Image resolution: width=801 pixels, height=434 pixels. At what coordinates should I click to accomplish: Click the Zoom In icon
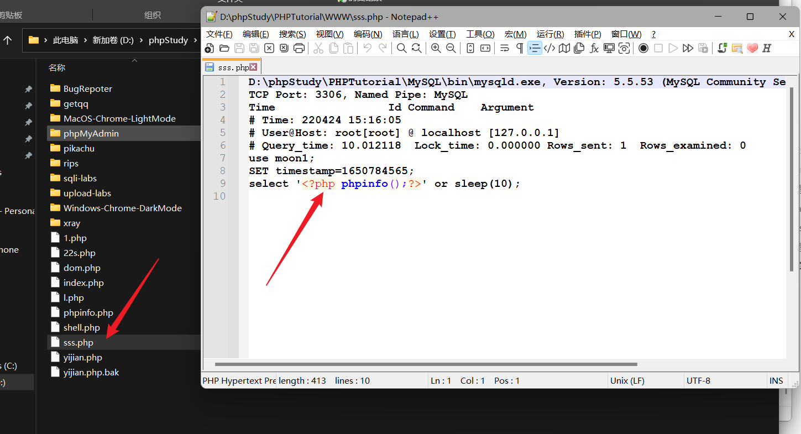click(x=436, y=48)
